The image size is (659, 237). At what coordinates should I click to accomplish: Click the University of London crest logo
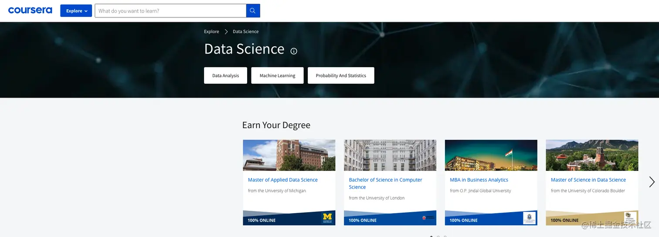(x=428, y=217)
